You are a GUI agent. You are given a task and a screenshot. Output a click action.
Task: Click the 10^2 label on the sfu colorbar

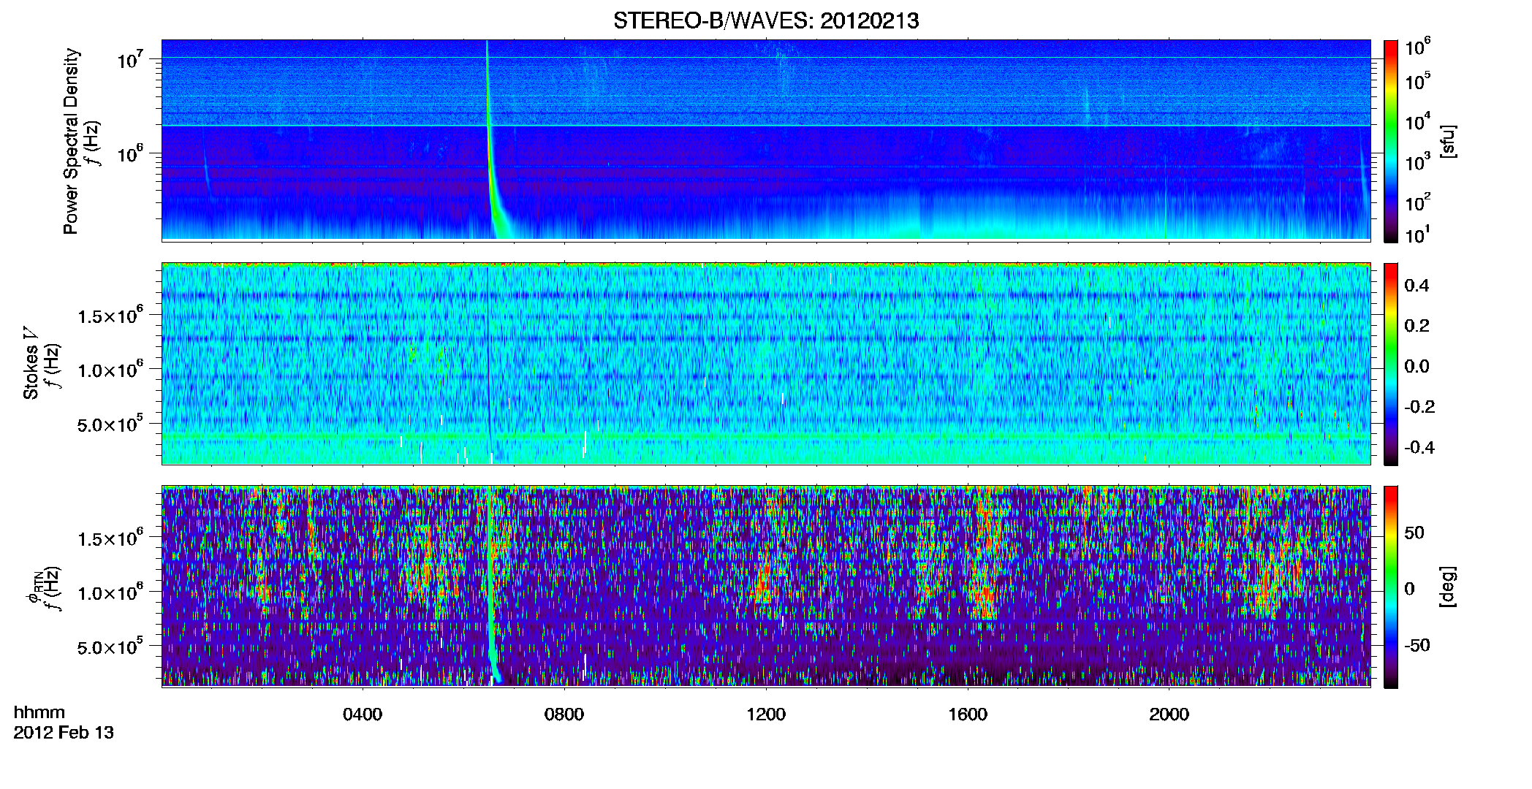[1418, 202]
